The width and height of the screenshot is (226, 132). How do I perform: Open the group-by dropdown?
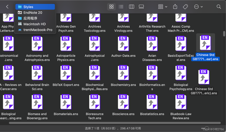click(x=163, y=7)
